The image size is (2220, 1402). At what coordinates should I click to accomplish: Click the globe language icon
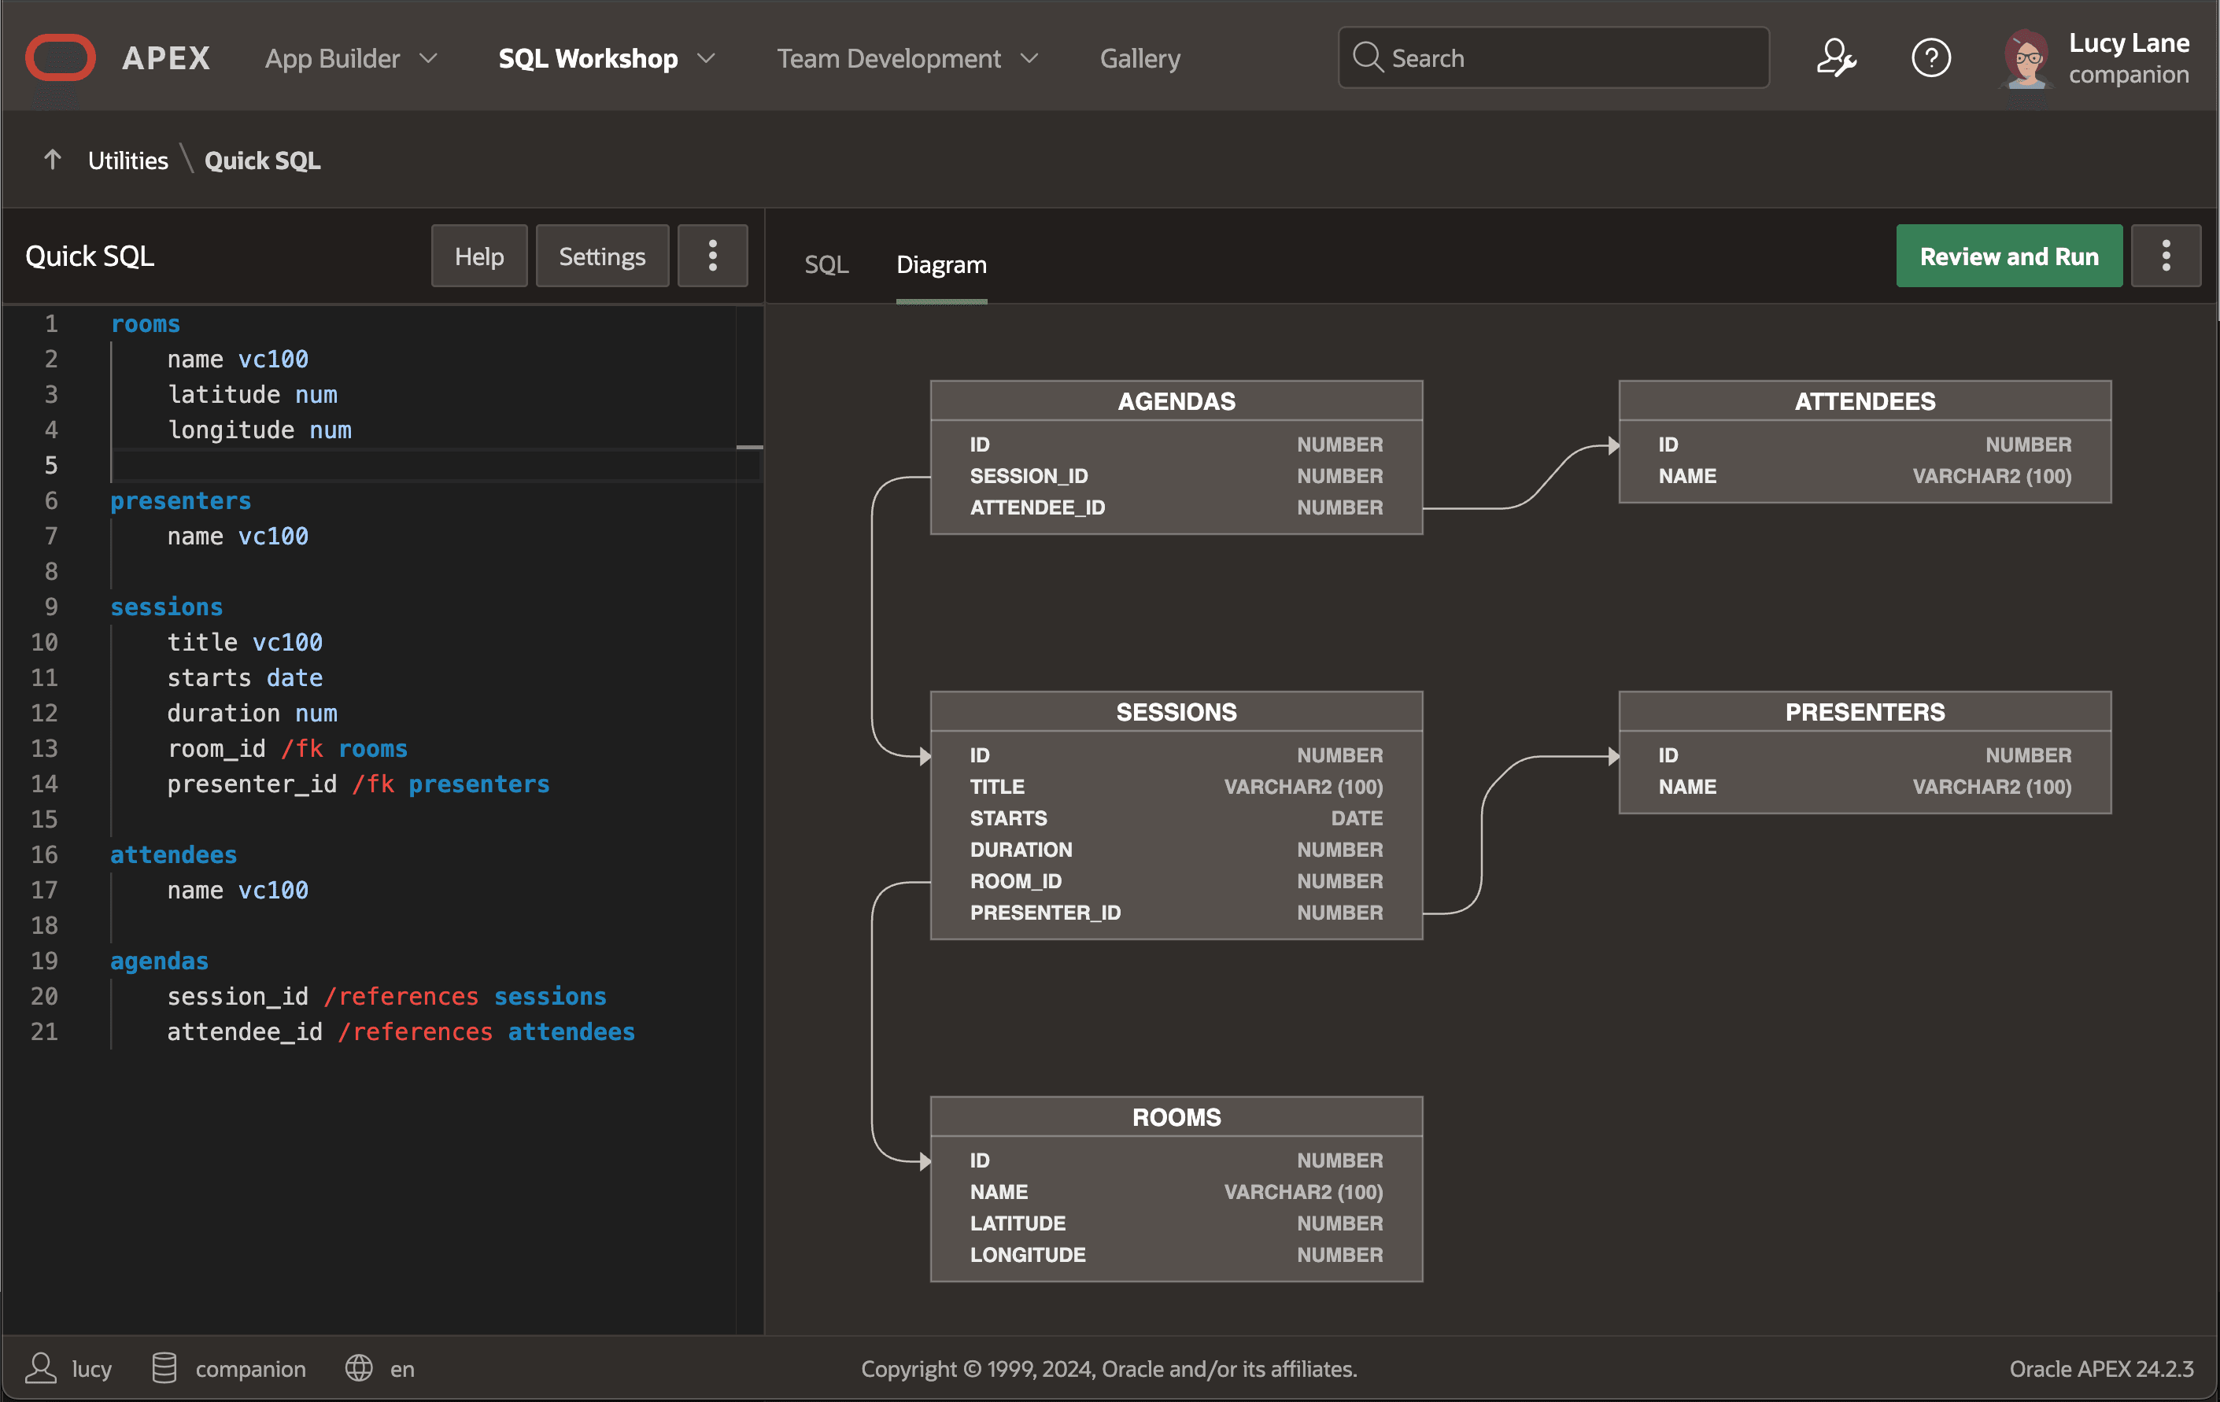(359, 1368)
